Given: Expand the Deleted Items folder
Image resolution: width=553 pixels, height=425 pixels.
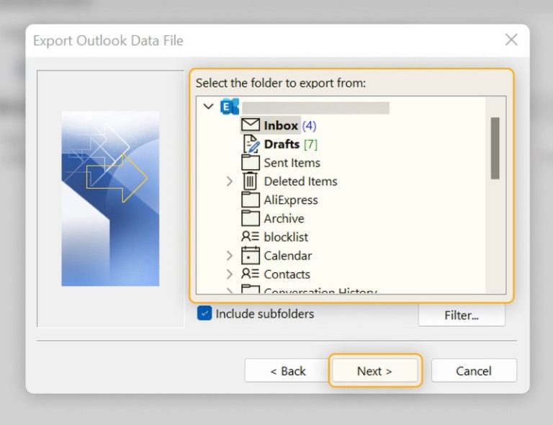Looking at the screenshot, I should 230,182.
